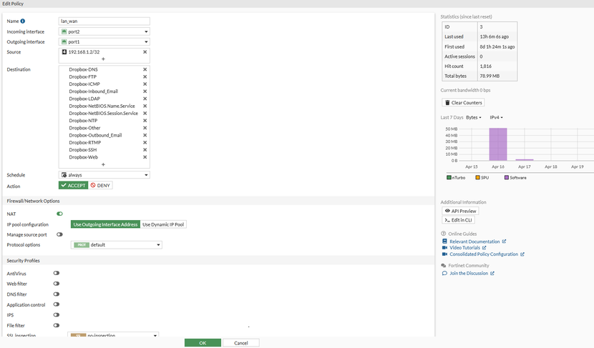Set action to ACCEPT
Screen dimensions: 594x348
tap(73, 185)
